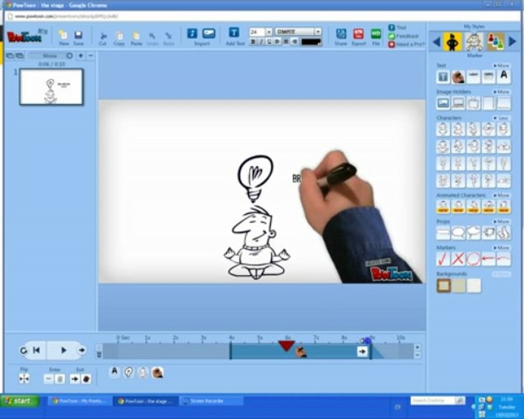
Task: Add the straight red arrow marker
Action: click(x=488, y=259)
